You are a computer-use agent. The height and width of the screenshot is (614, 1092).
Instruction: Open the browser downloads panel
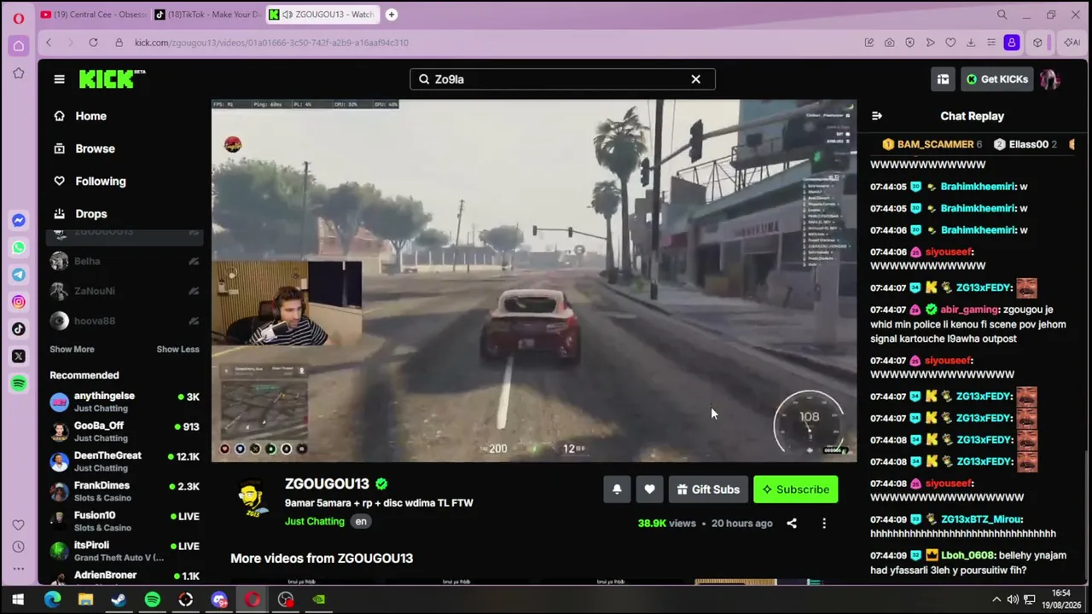tap(971, 43)
